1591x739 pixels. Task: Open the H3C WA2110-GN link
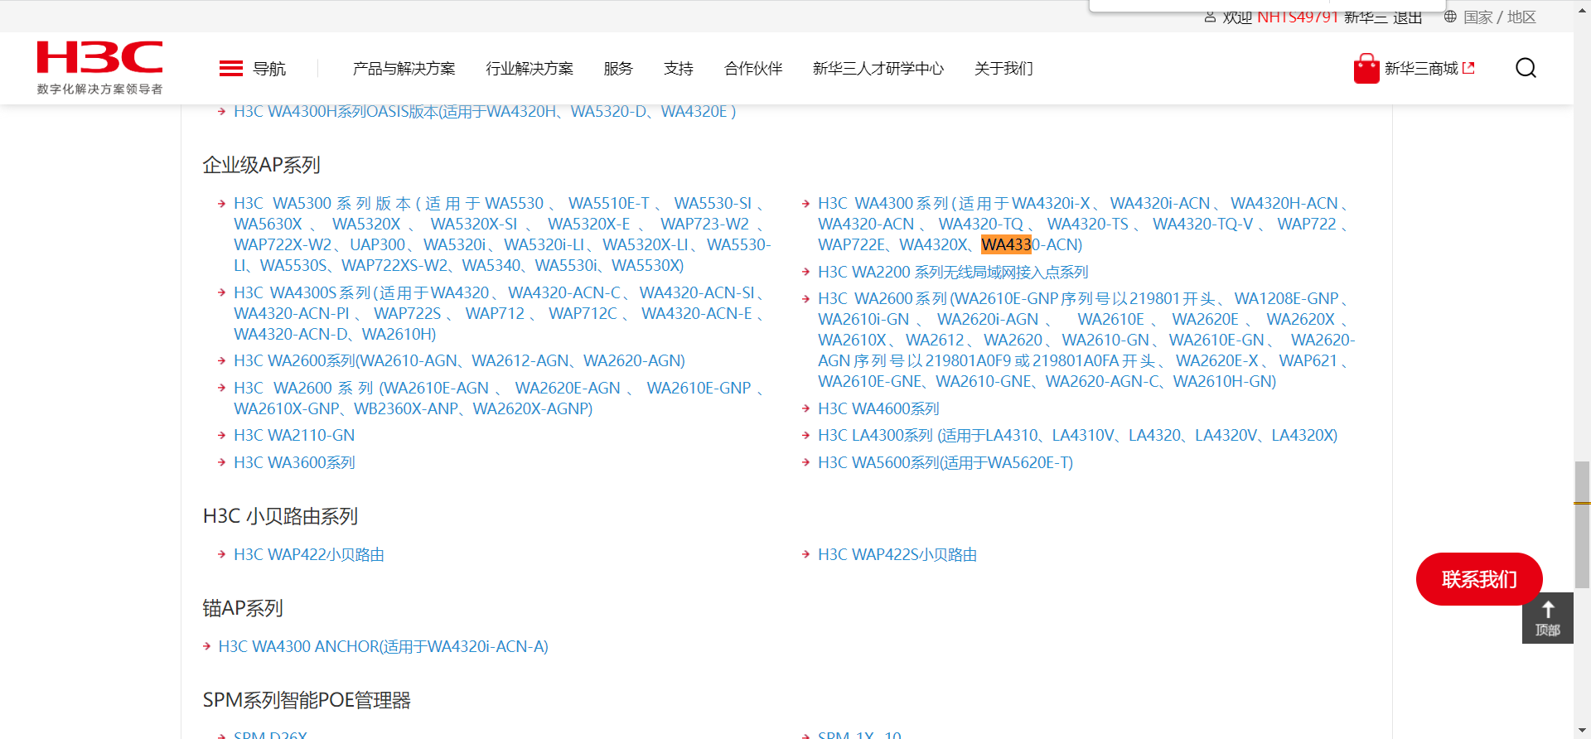[x=294, y=436]
